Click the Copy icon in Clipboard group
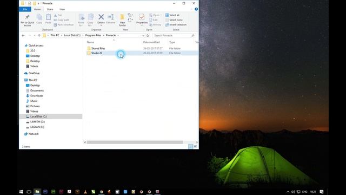This screenshot has width=346, height=195. [39, 17]
